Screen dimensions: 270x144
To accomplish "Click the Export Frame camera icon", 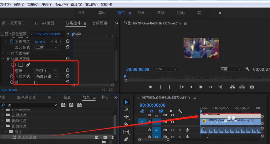I will [x=252, y=87].
